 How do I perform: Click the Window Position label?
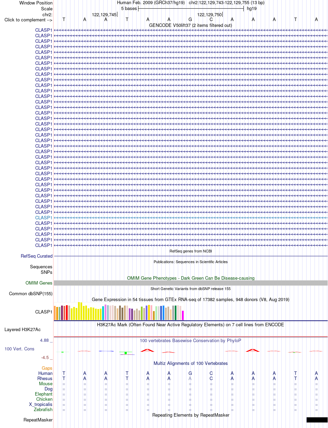coord(36,3)
